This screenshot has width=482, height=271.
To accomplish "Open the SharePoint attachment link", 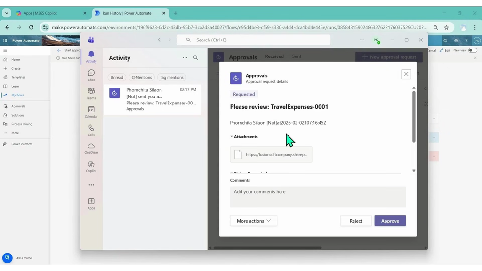I will [x=271, y=154].
